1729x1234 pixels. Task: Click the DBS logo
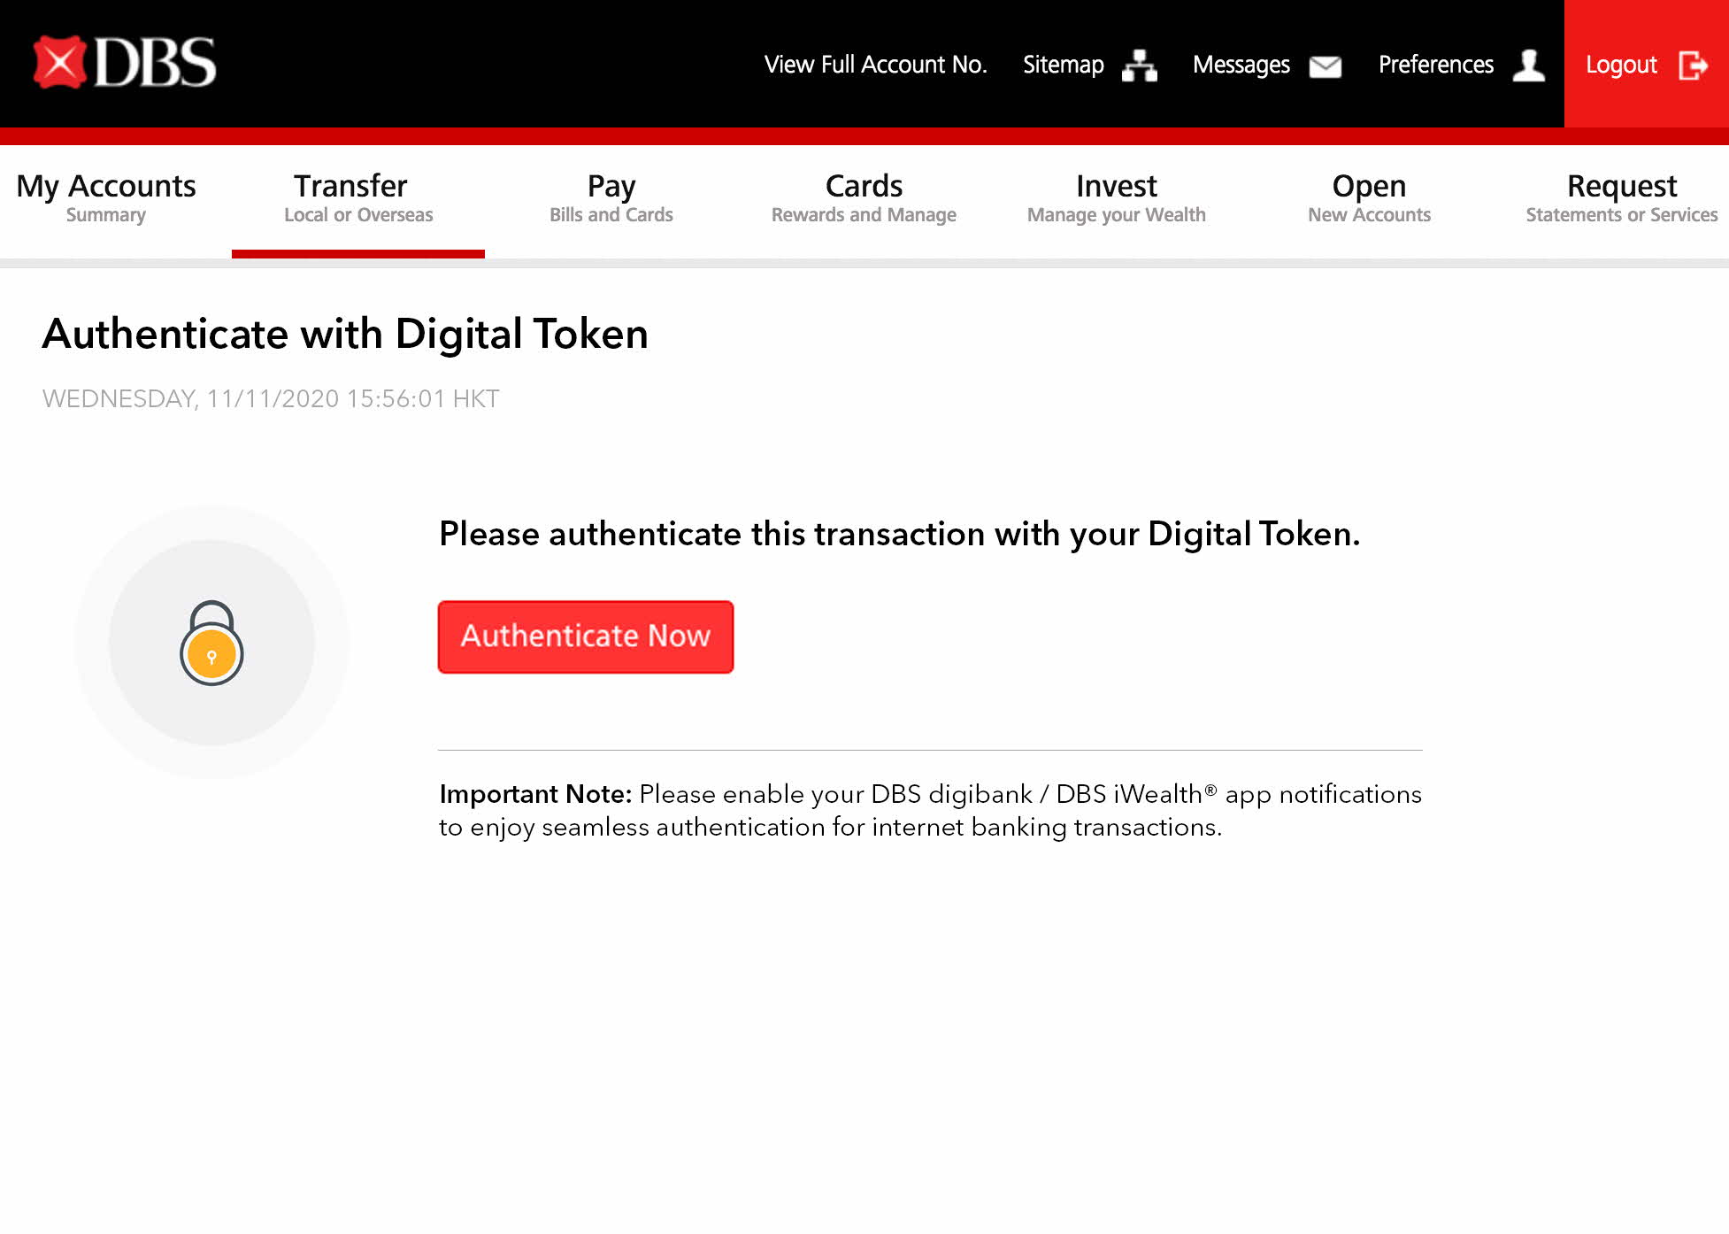coord(125,62)
